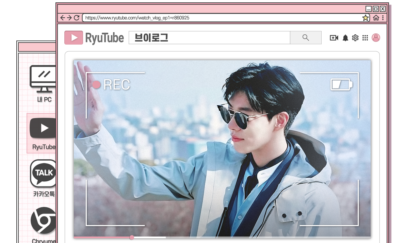Open 내 PC desktop icon
The image size is (405, 243).
tap(43, 84)
